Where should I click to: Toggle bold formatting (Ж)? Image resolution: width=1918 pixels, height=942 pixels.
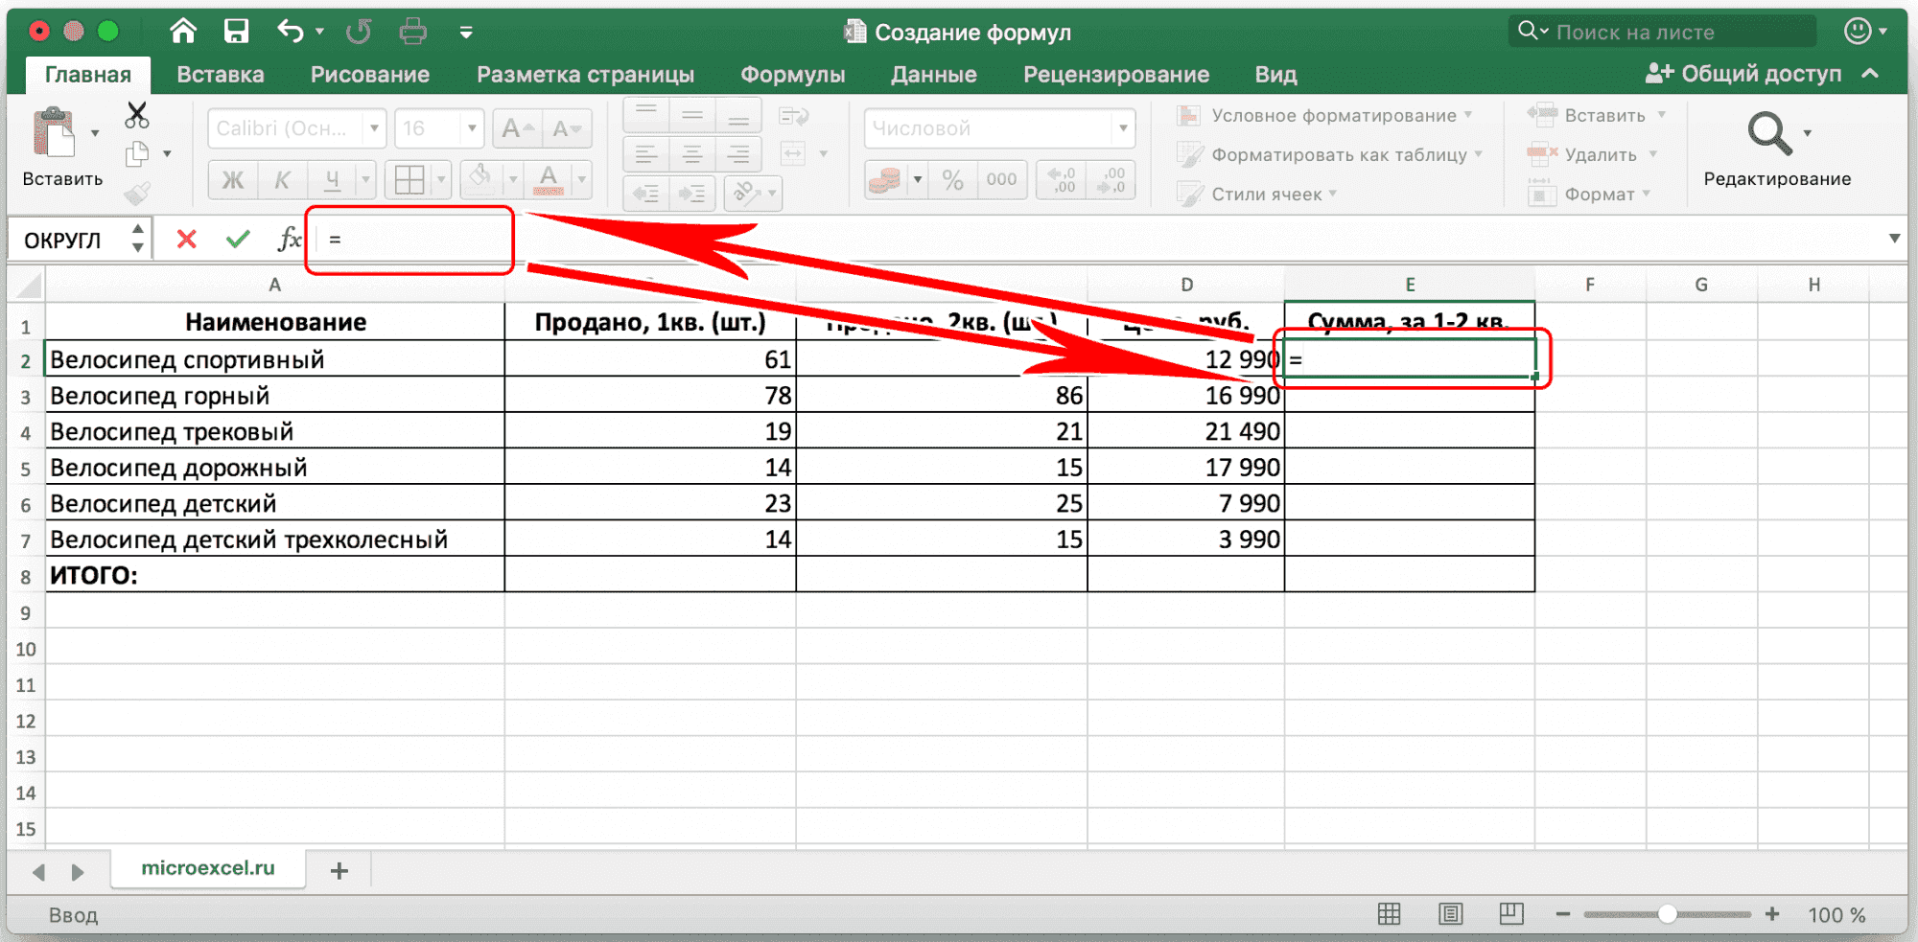(230, 179)
